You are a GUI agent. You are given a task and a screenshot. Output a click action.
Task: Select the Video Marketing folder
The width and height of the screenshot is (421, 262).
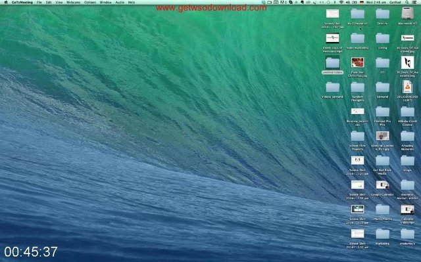[x=357, y=38]
